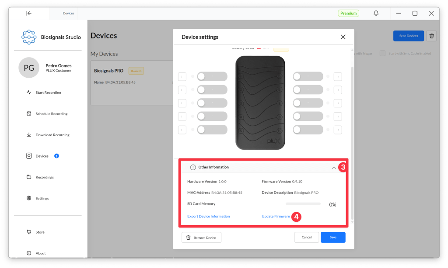This screenshot has width=448, height=268.
Task: Open the Store cart icon
Action: (x=29, y=232)
